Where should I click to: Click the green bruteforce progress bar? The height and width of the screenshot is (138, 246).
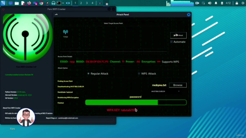[x=136, y=102]
